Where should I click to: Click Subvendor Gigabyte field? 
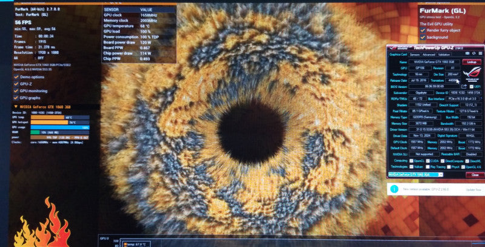click(421, 92)
